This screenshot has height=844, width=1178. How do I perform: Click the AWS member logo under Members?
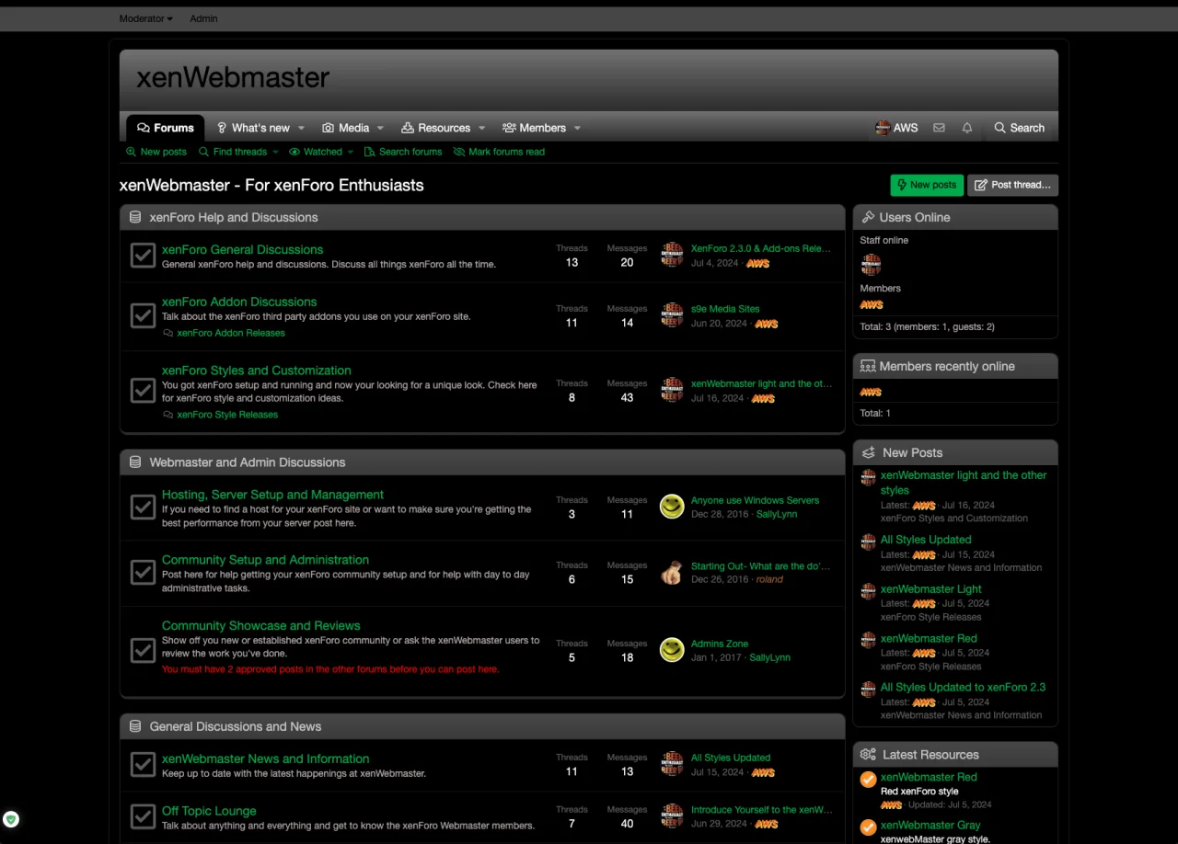[x=872, y=304]
